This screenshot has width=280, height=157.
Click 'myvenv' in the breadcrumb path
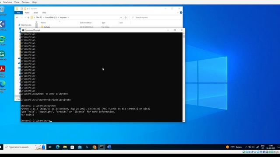[x=63, y=17]
